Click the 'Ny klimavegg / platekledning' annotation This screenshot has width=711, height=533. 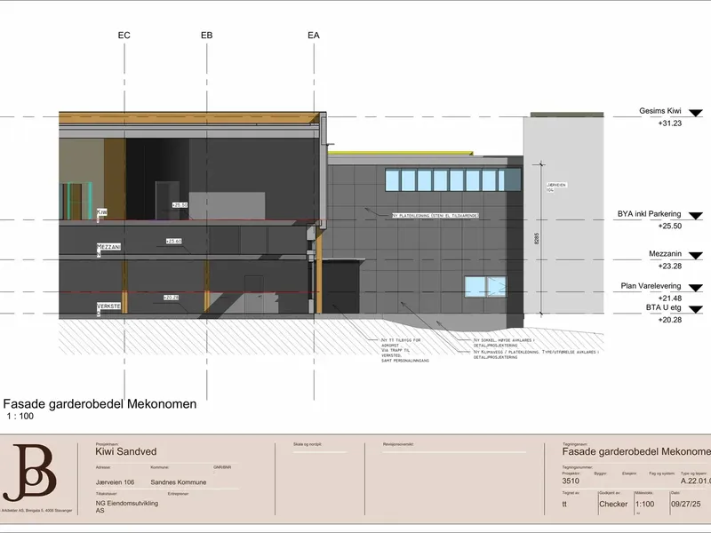(x=536, y=354)
